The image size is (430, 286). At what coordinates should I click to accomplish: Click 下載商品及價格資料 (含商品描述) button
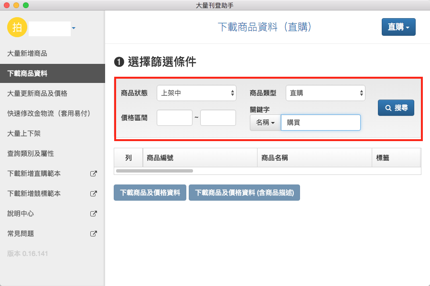(x=244, y=193)
